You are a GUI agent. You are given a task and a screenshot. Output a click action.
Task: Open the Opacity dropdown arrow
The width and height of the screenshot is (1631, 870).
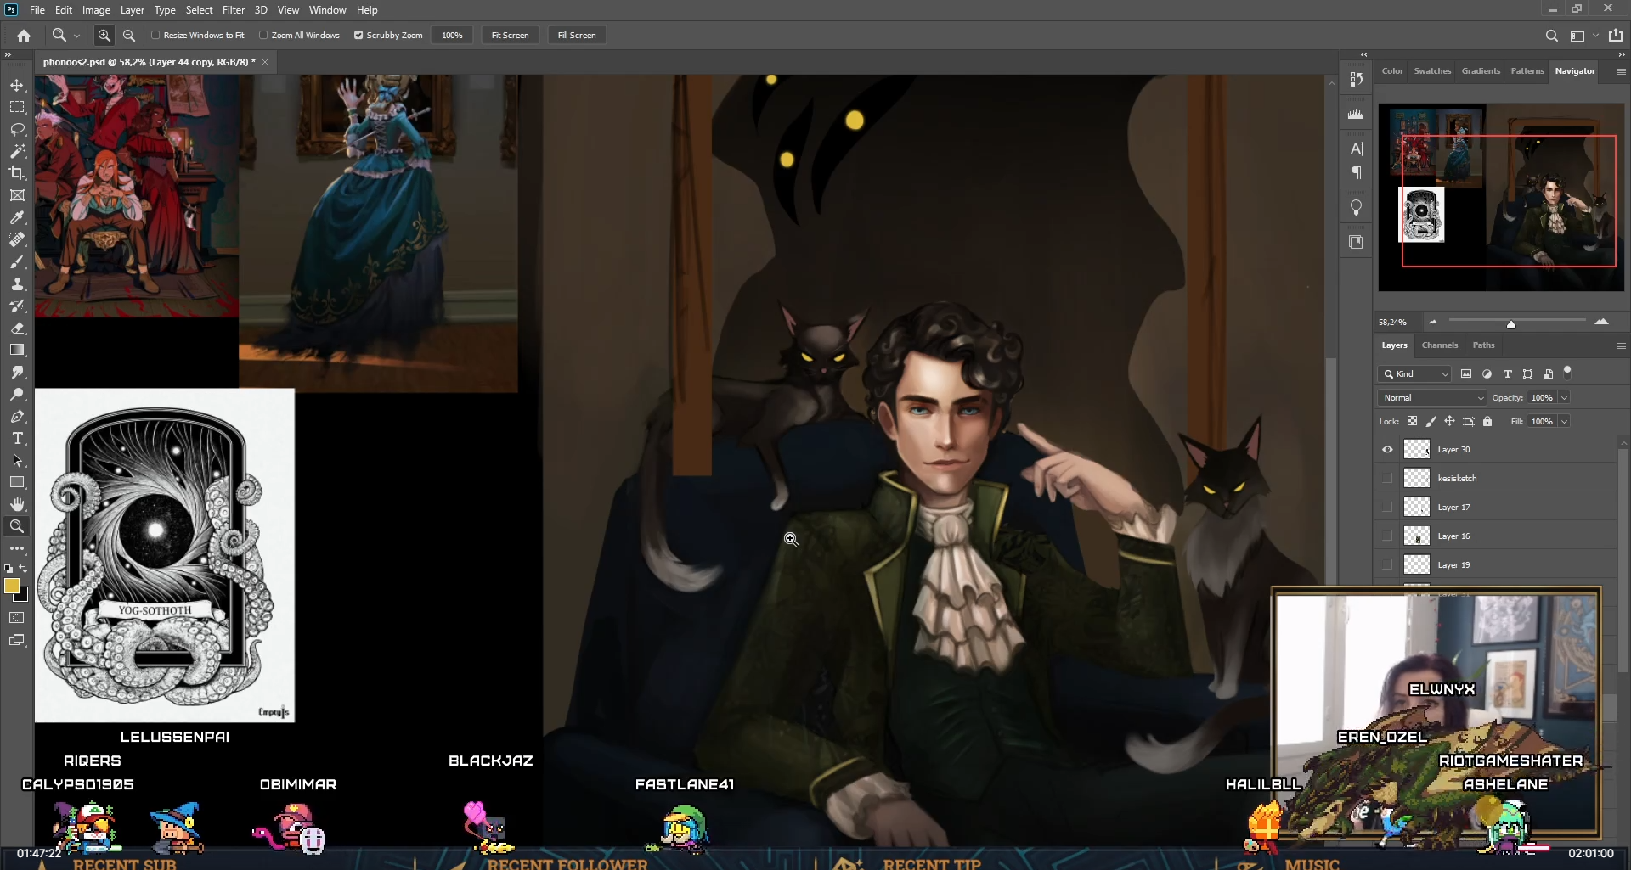1564,397
